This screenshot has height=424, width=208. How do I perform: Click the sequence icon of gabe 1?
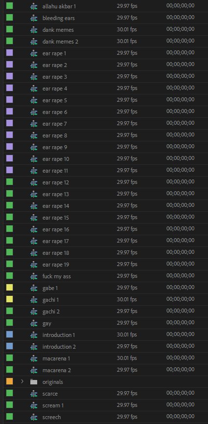(34, 288)
